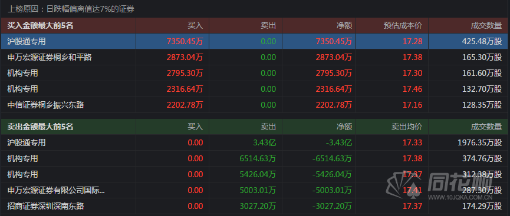
Task: Click the 128.35万股 volume cell
Action: [x=482, y=105]
